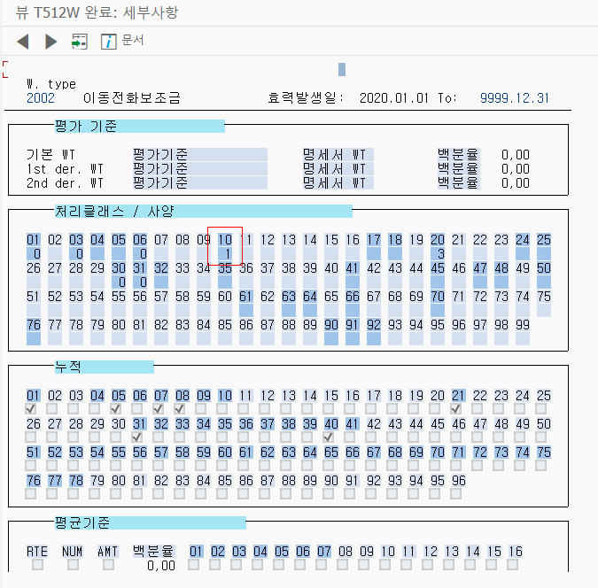The width and height of the screenshot is (598, 588).
Task: Click 명세서 WT field in 기본 WT row
Action: point(338,154)
